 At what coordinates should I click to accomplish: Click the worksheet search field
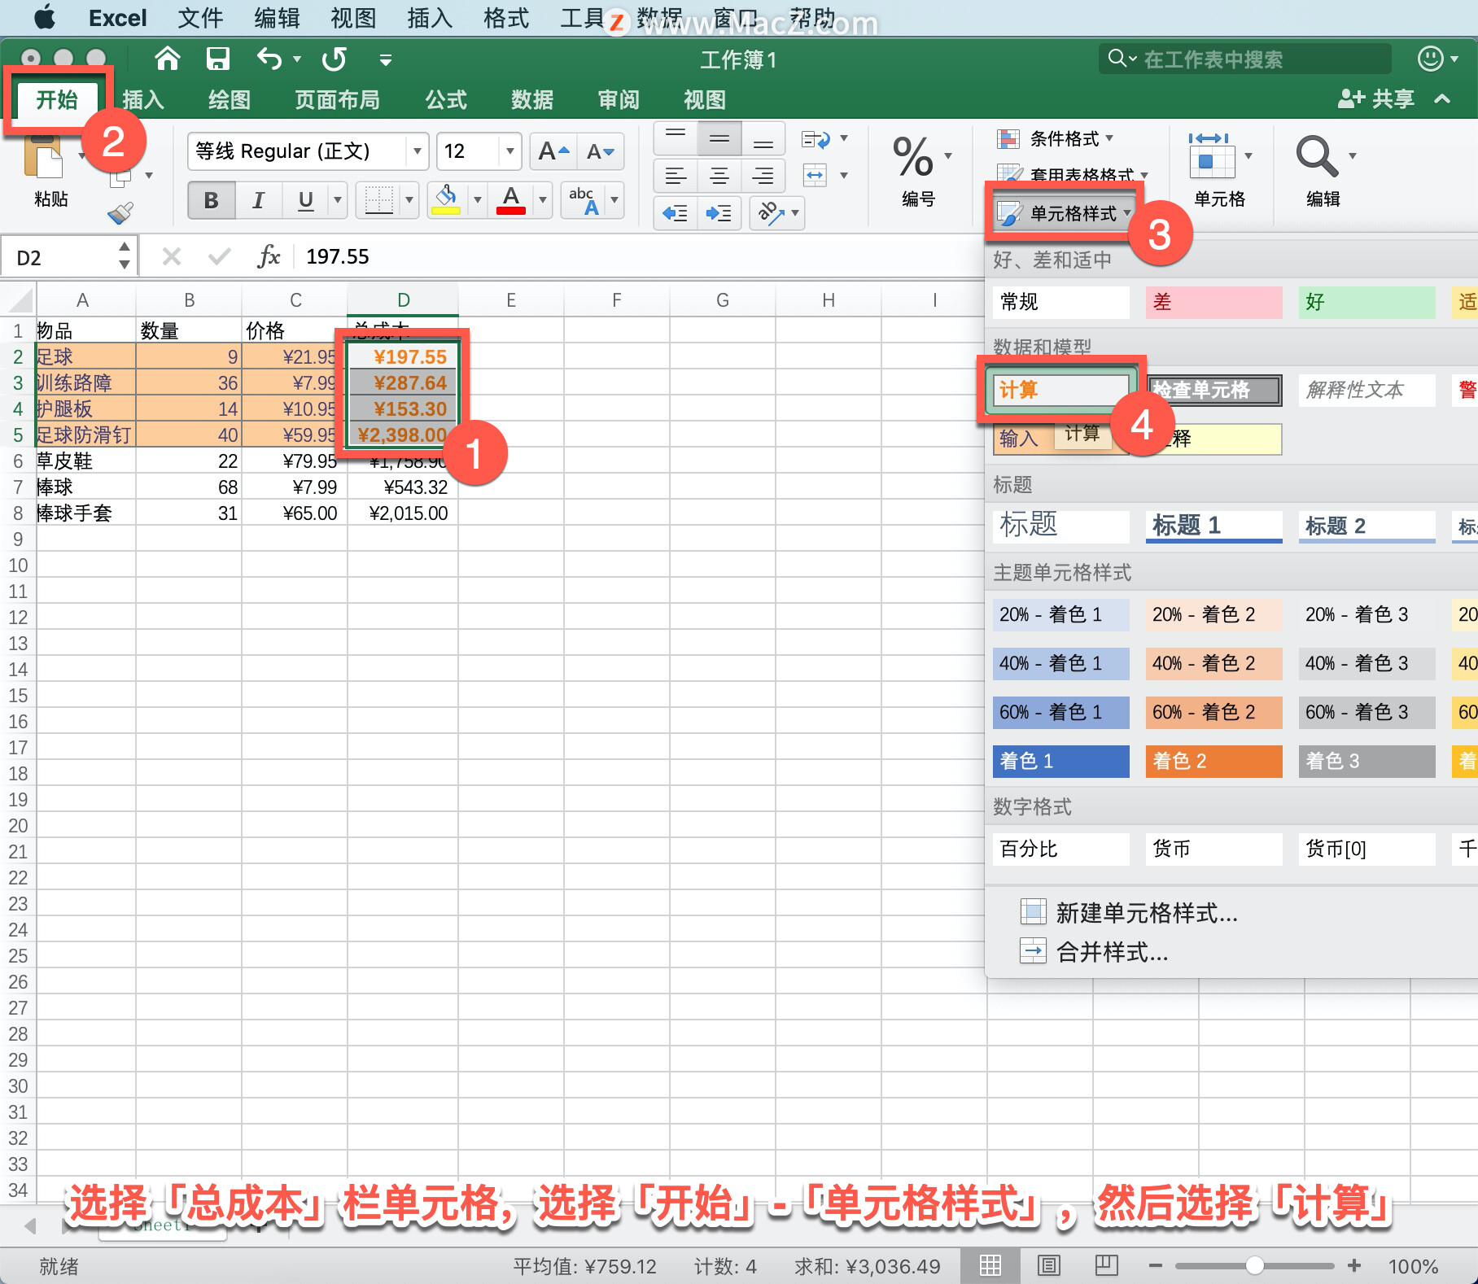pos(1245,59)
